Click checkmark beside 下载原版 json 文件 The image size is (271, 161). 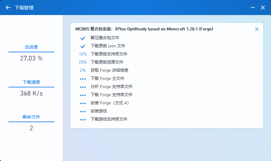pyautogui.click(x=83, y=46)
